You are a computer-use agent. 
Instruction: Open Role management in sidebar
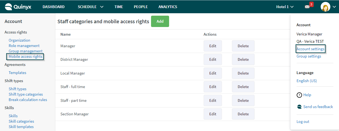point(24,46)
